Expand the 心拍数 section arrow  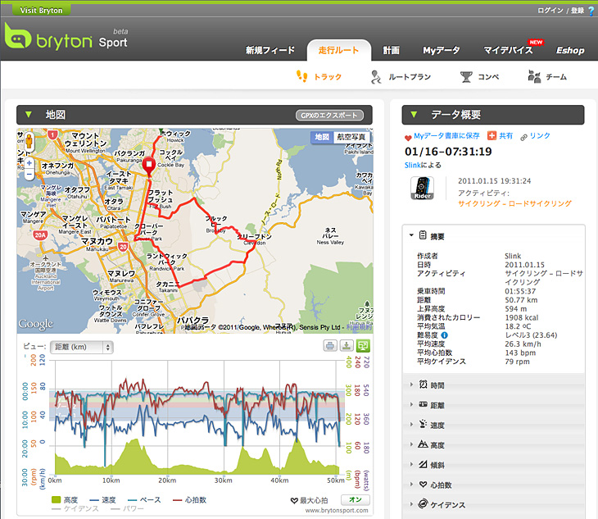(411, 485)
